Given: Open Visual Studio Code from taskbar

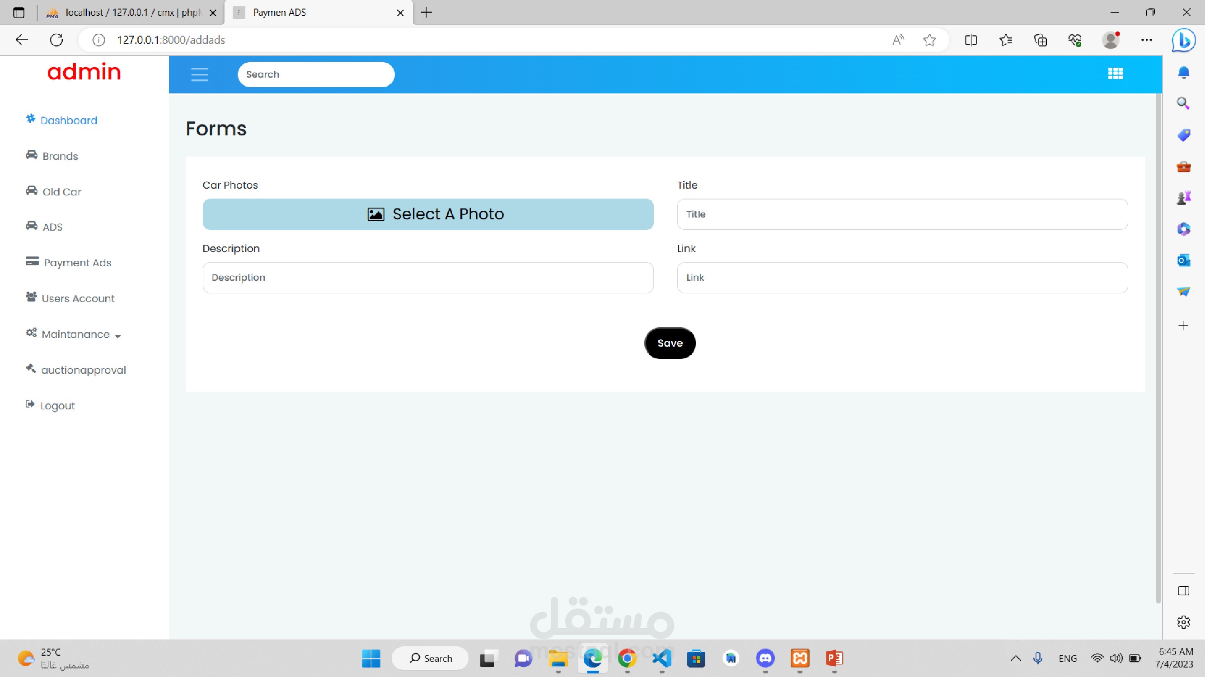Looking at the screenshot, I should [x=661, y=658].
